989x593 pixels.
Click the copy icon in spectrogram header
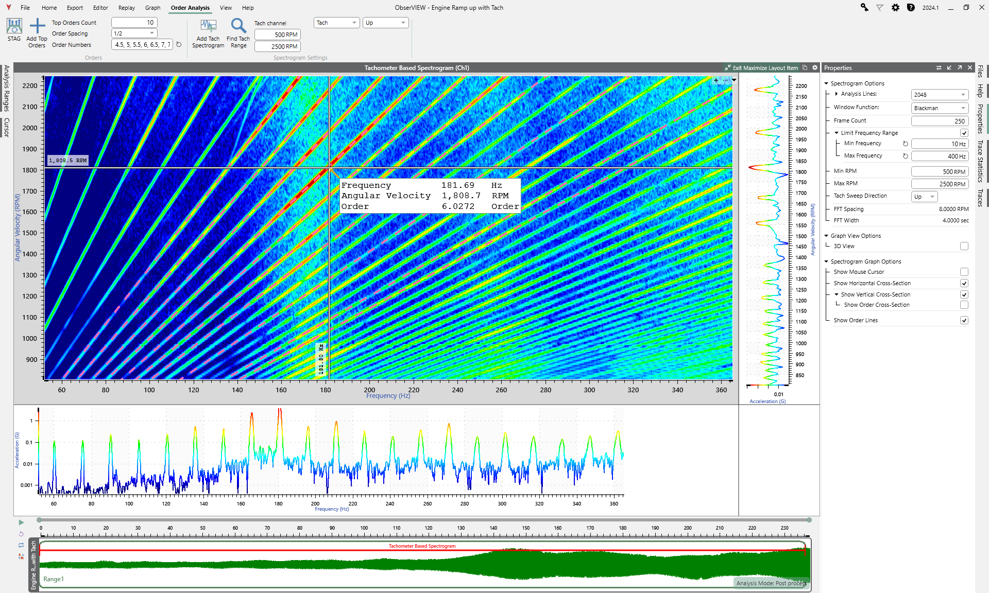805,67
